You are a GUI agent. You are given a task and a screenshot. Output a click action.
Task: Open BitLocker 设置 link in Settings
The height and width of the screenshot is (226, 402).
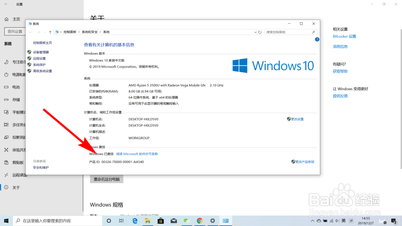point(345,37)
